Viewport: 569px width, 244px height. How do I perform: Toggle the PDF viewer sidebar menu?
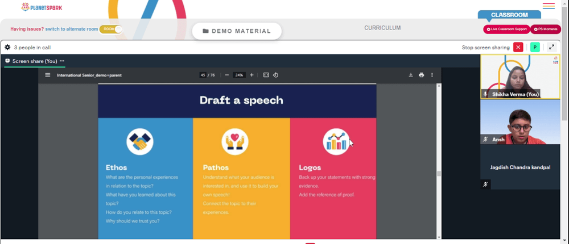pos(48,75)
